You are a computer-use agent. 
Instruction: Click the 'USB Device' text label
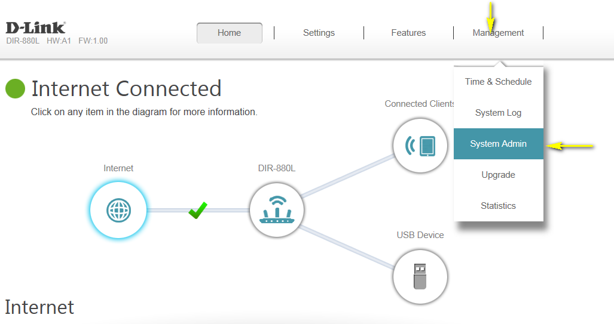(x=420, y=235)
